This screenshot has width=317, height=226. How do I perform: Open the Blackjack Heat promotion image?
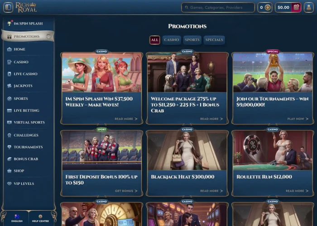coord(187,151)
